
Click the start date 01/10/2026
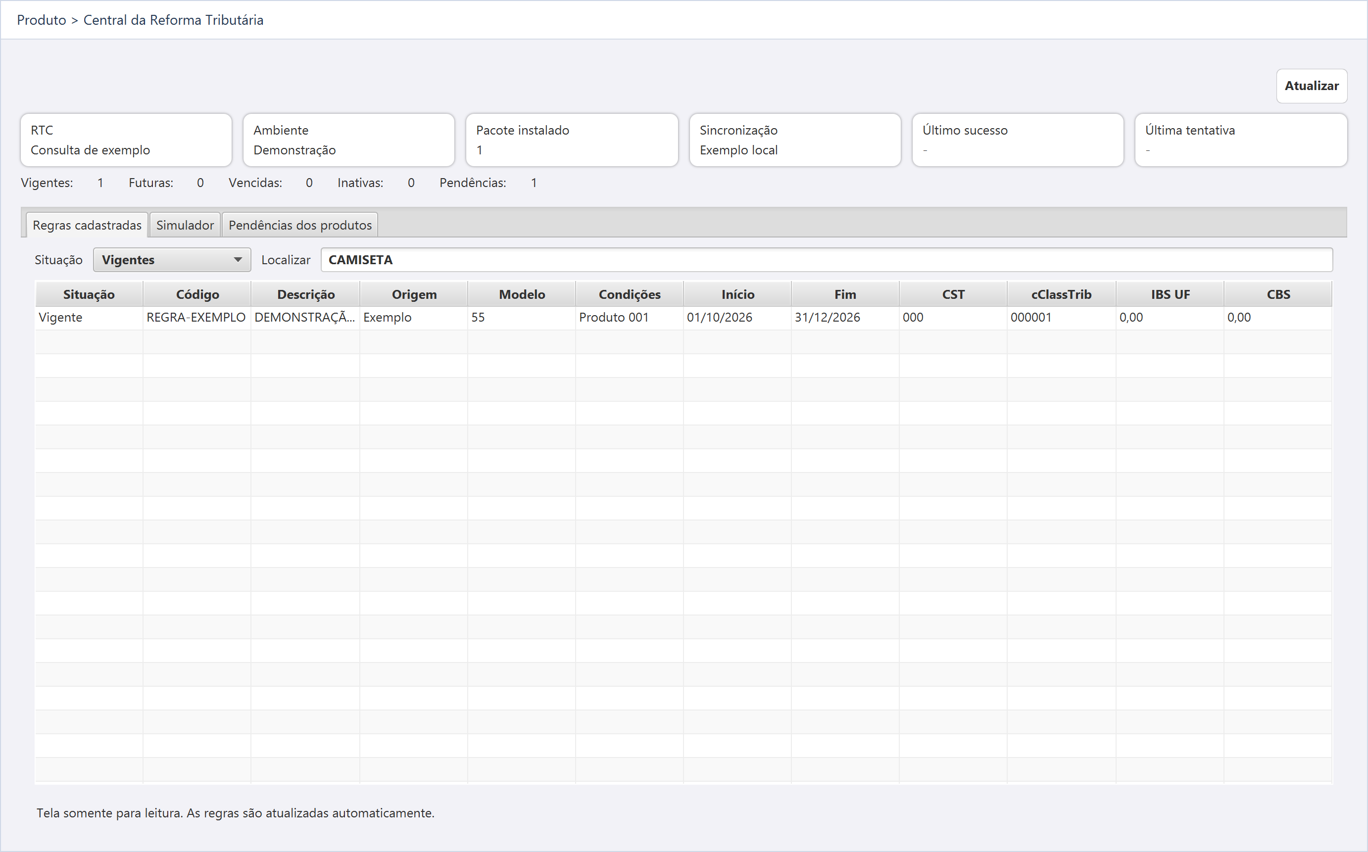[737, 317]
